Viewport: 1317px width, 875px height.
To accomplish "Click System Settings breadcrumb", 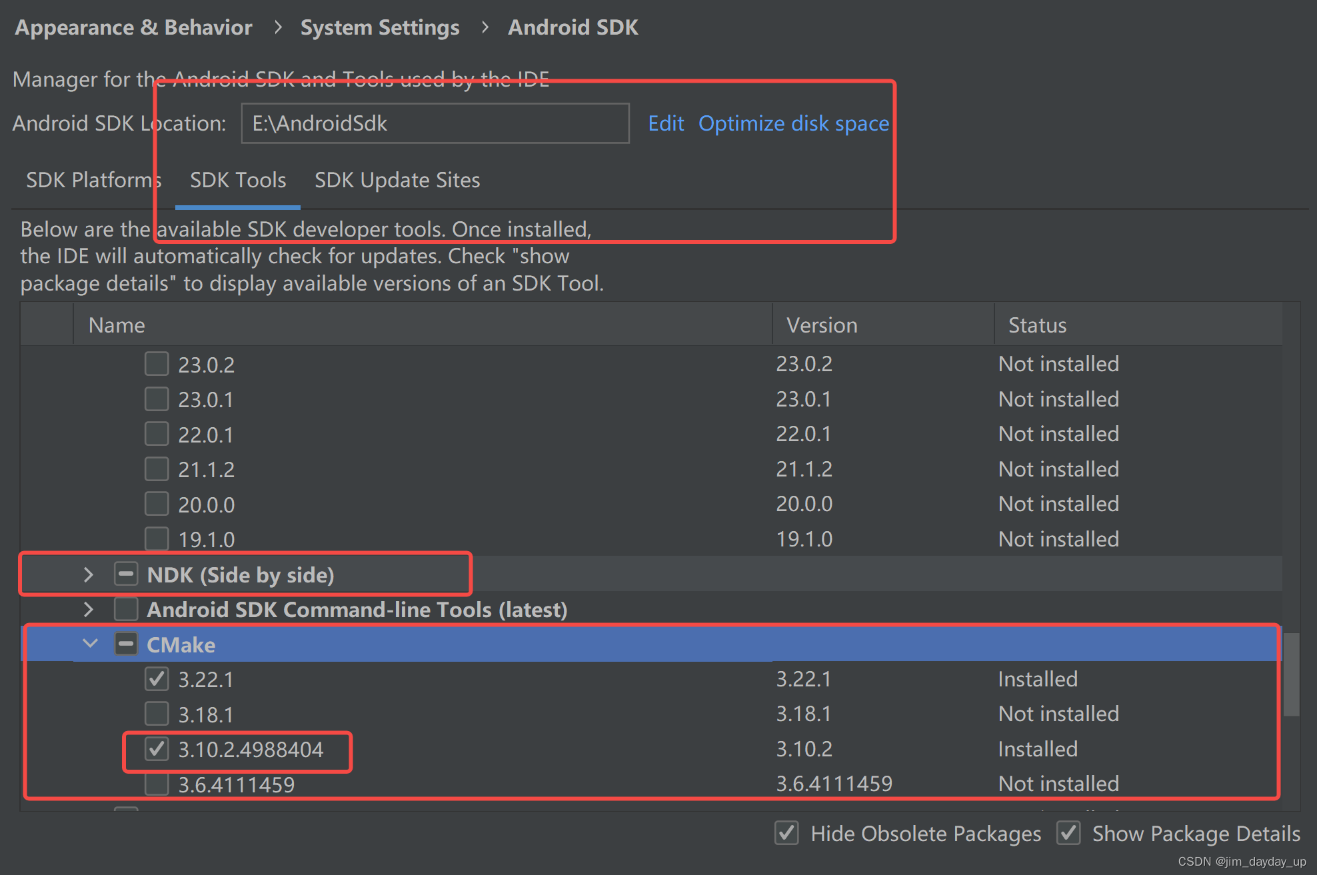I will coord(380,27).
